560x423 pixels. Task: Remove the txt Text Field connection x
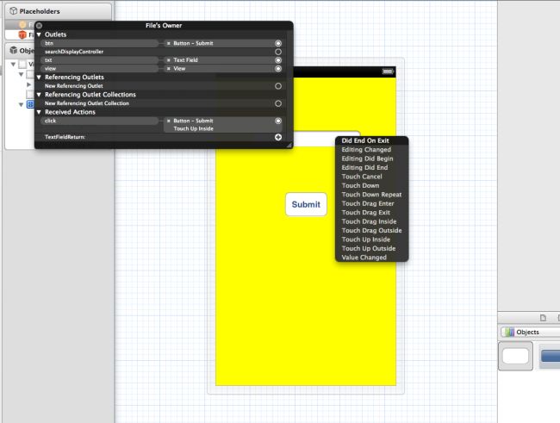[169, 60]
